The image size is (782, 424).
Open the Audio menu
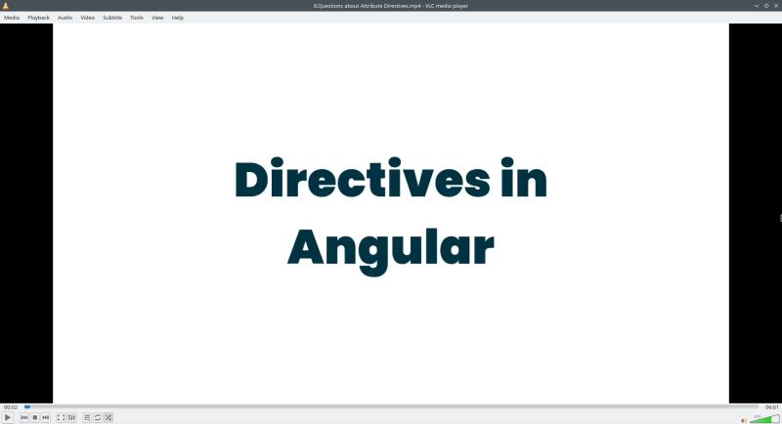pos(65,18)
